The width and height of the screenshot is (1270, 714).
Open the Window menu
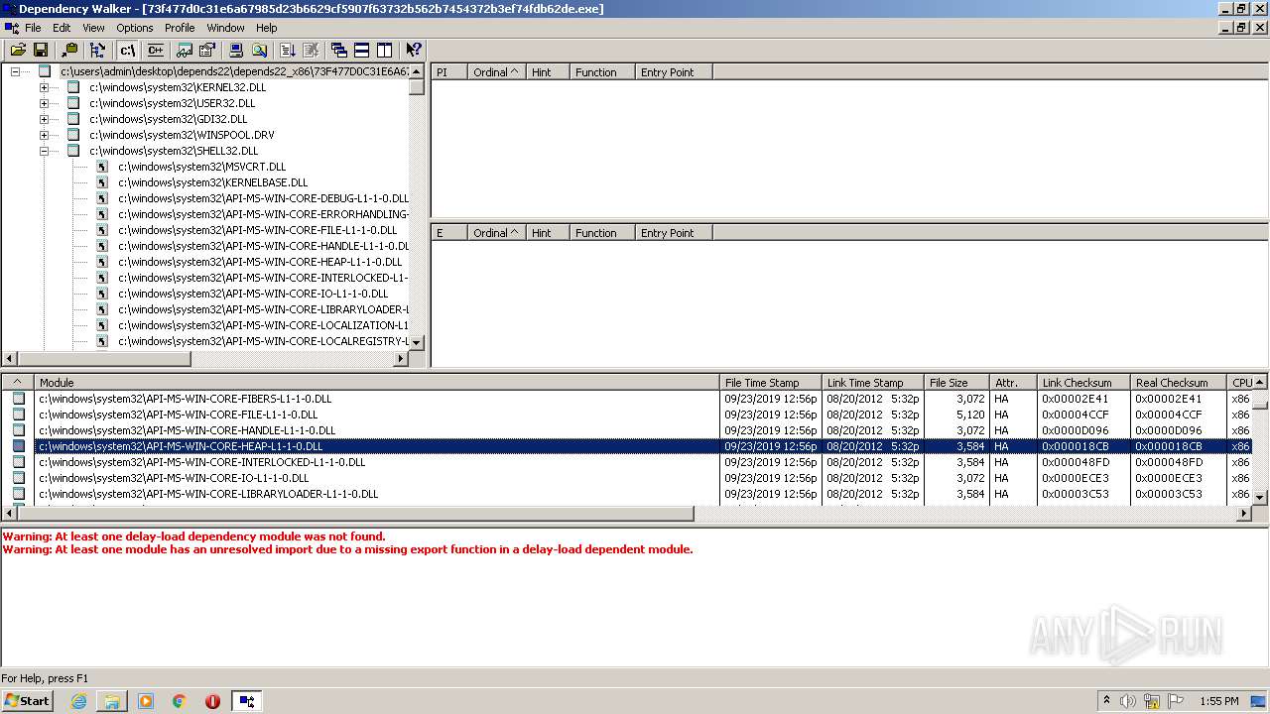click(225, 28)
